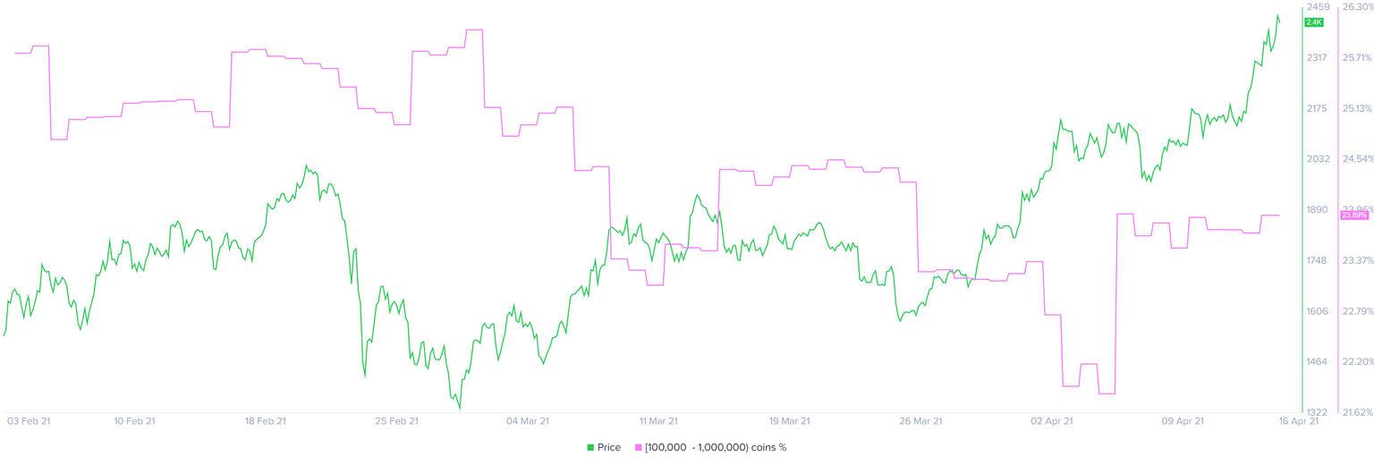Viewport: 1374px width, 465px height.
Task: Select the 04 Mar 21 date label
Action: 528,420
